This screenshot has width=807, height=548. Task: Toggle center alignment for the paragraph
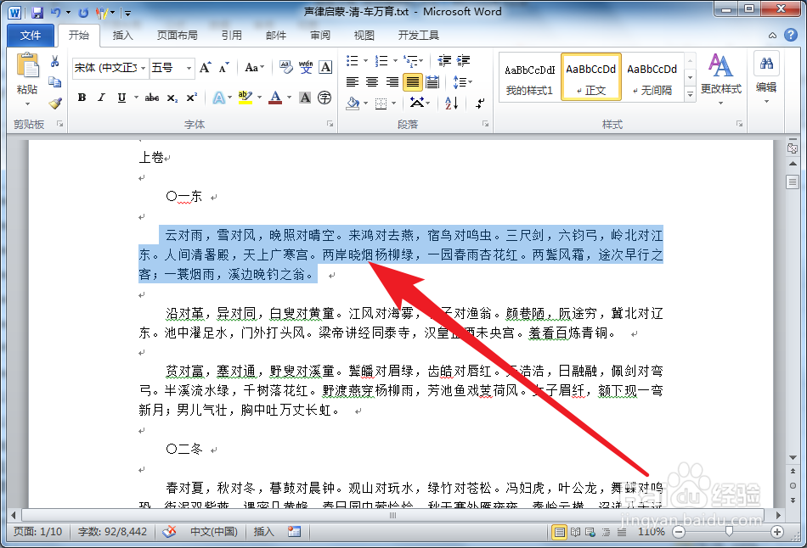370,81
